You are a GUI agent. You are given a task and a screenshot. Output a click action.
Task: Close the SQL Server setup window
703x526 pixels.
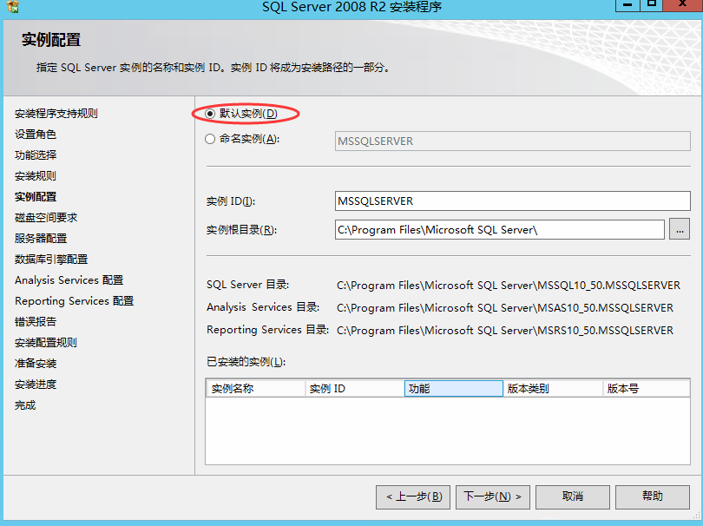(x=682, y=4)
